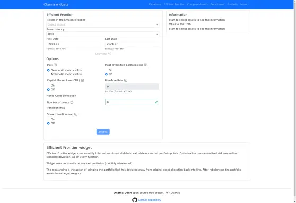Open the GitHub Repository link
Viewport: 296px width, 203px height.
(x=150, y=200)
